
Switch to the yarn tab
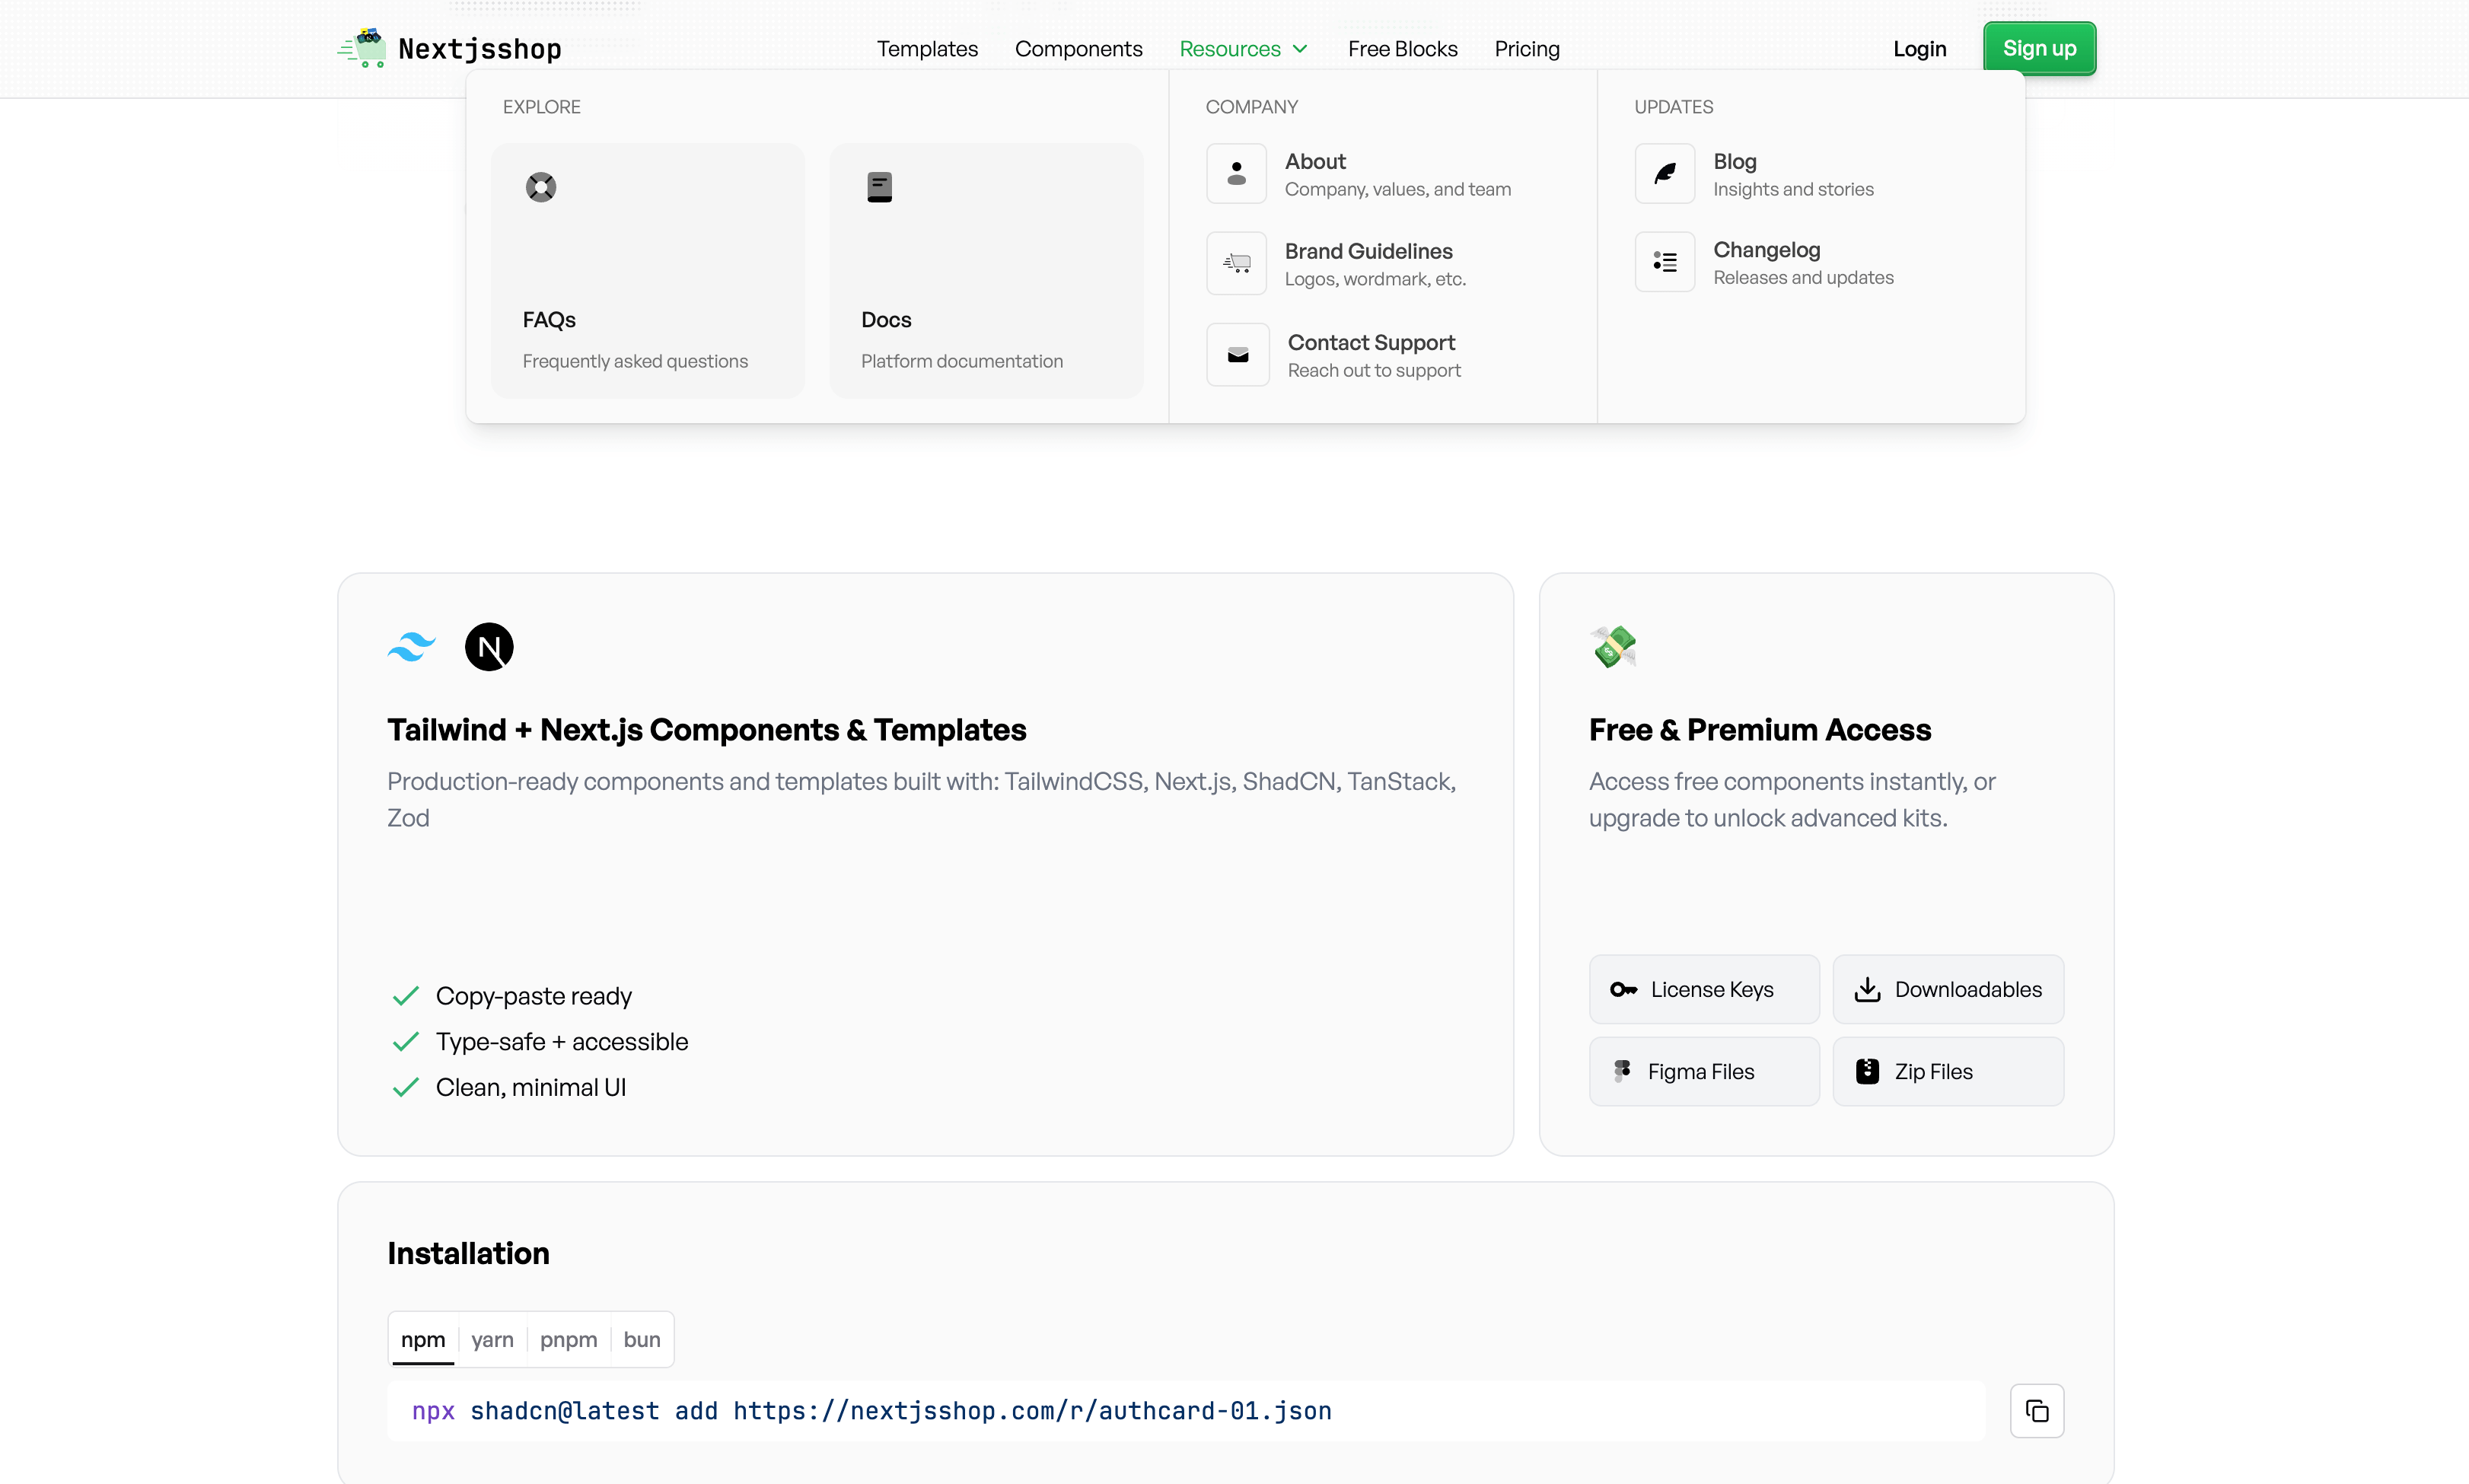point(492,1340)
